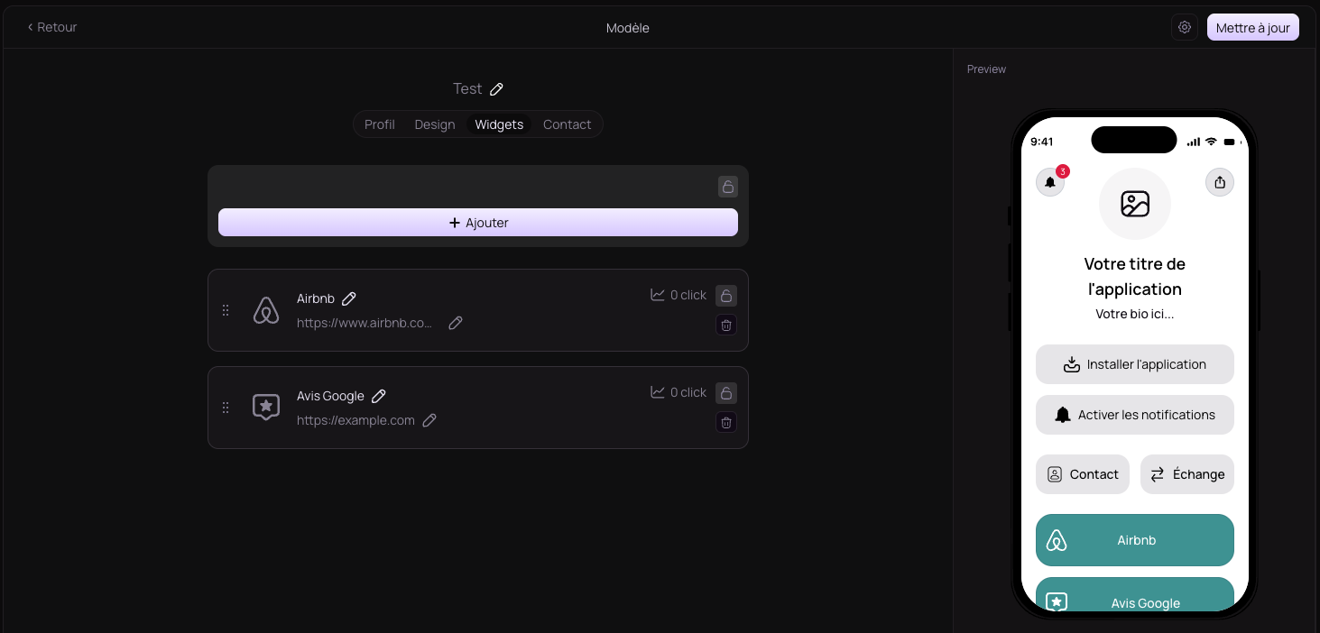The image size is (1320, 633).
Task: View Airbnb click statistics chart icon
Action: coord(658,295)
